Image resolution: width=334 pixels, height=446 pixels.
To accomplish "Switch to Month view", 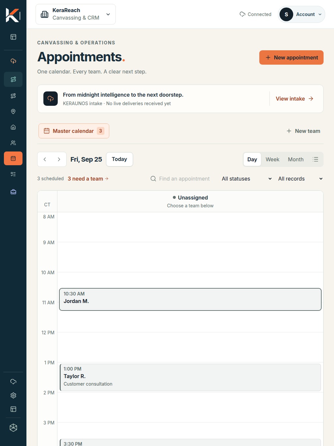I will [296, 159].
